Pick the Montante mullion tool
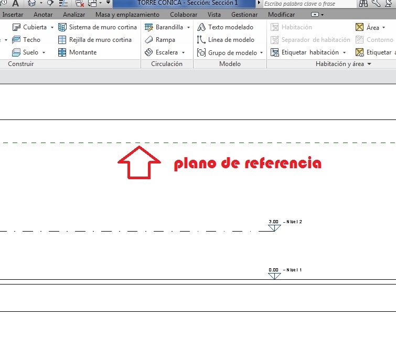The height and width of the screenshot is (339, 396). (x=62, y=52)
